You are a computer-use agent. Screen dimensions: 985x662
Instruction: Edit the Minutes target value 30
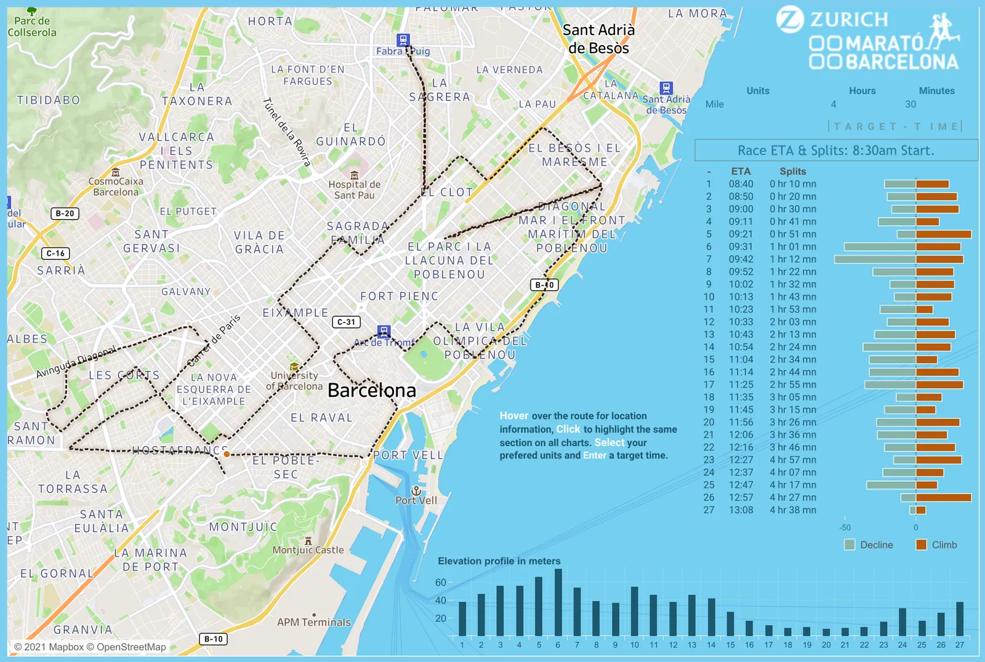(x=911, y=104)
